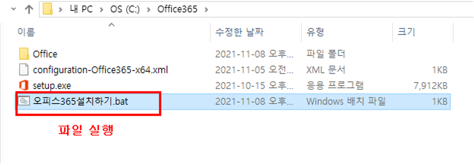The image size is (474, 167).
Task: Click the Office folder icon
Action: (24, 54)
